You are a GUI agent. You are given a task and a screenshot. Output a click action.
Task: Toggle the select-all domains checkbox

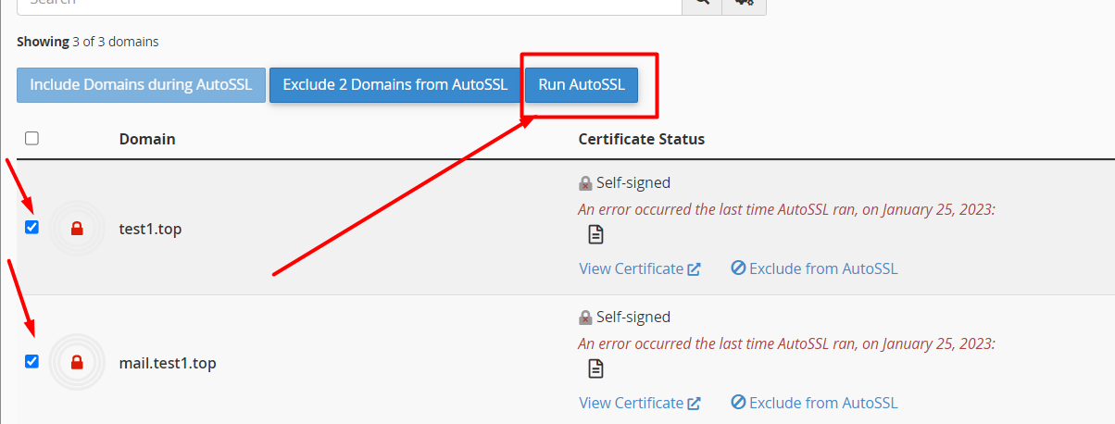(x=32, y=139)
